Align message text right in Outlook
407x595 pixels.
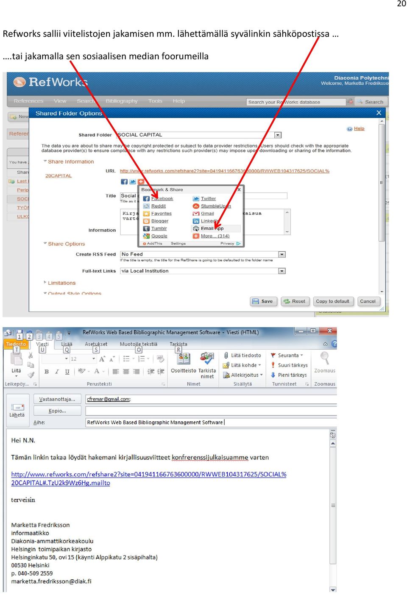click(x=137, y=372)
